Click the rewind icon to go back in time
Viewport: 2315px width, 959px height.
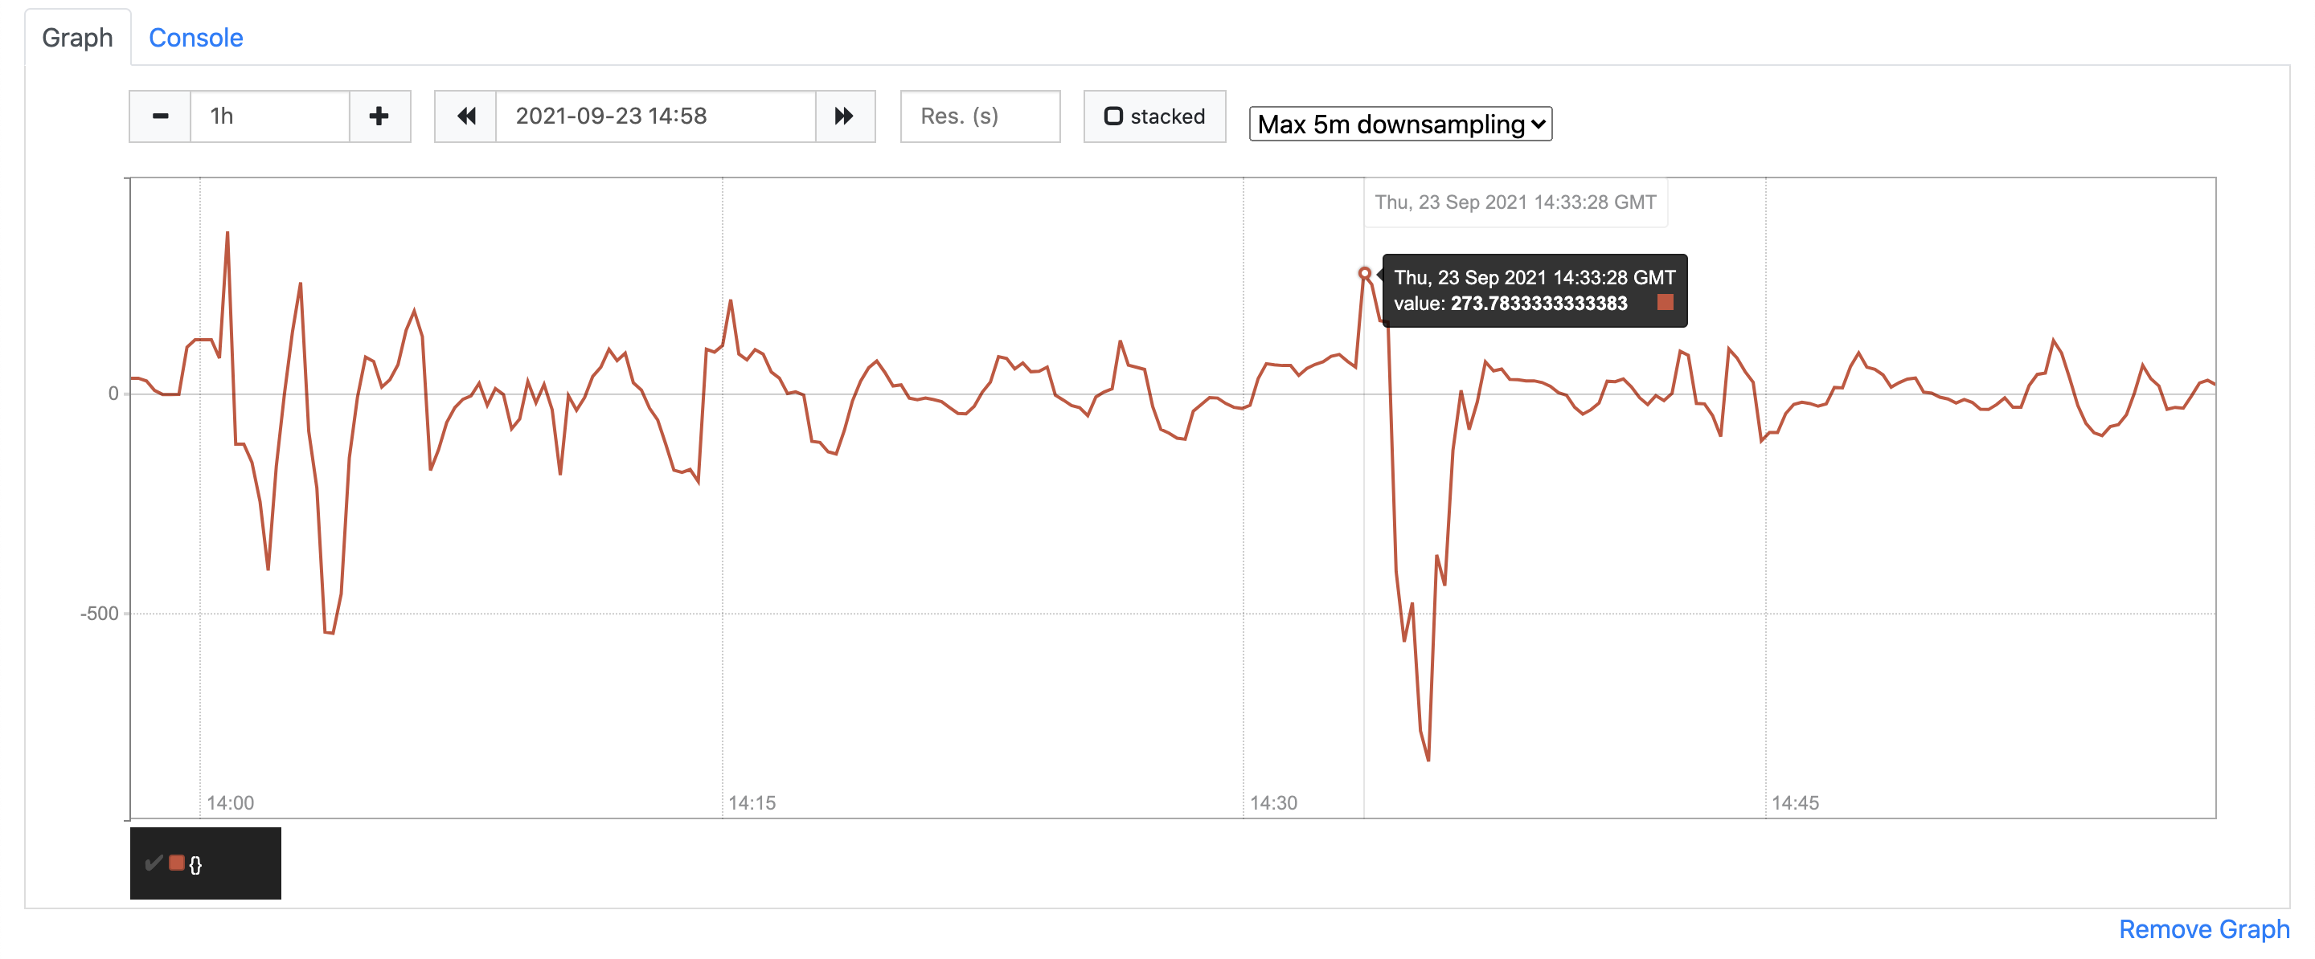465,116
